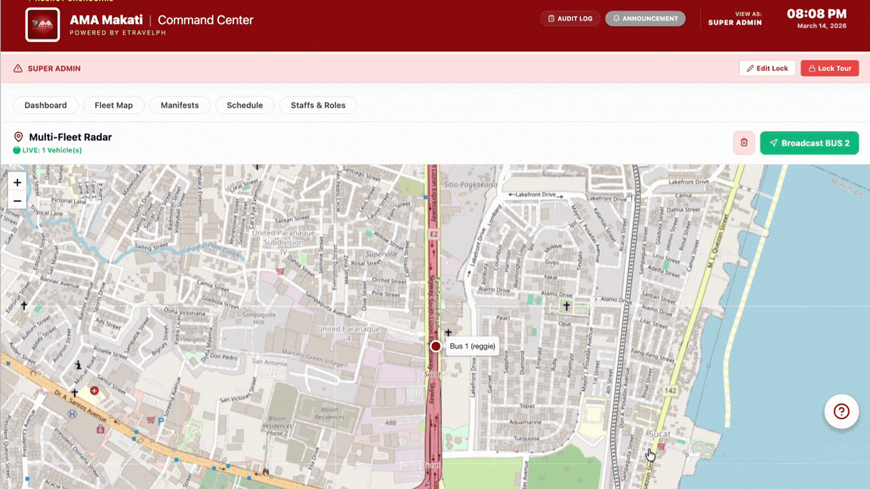Viewport: 870px width, 489px height.
Task: Collapse map zoom with the minus control
Action: (17, 200)
